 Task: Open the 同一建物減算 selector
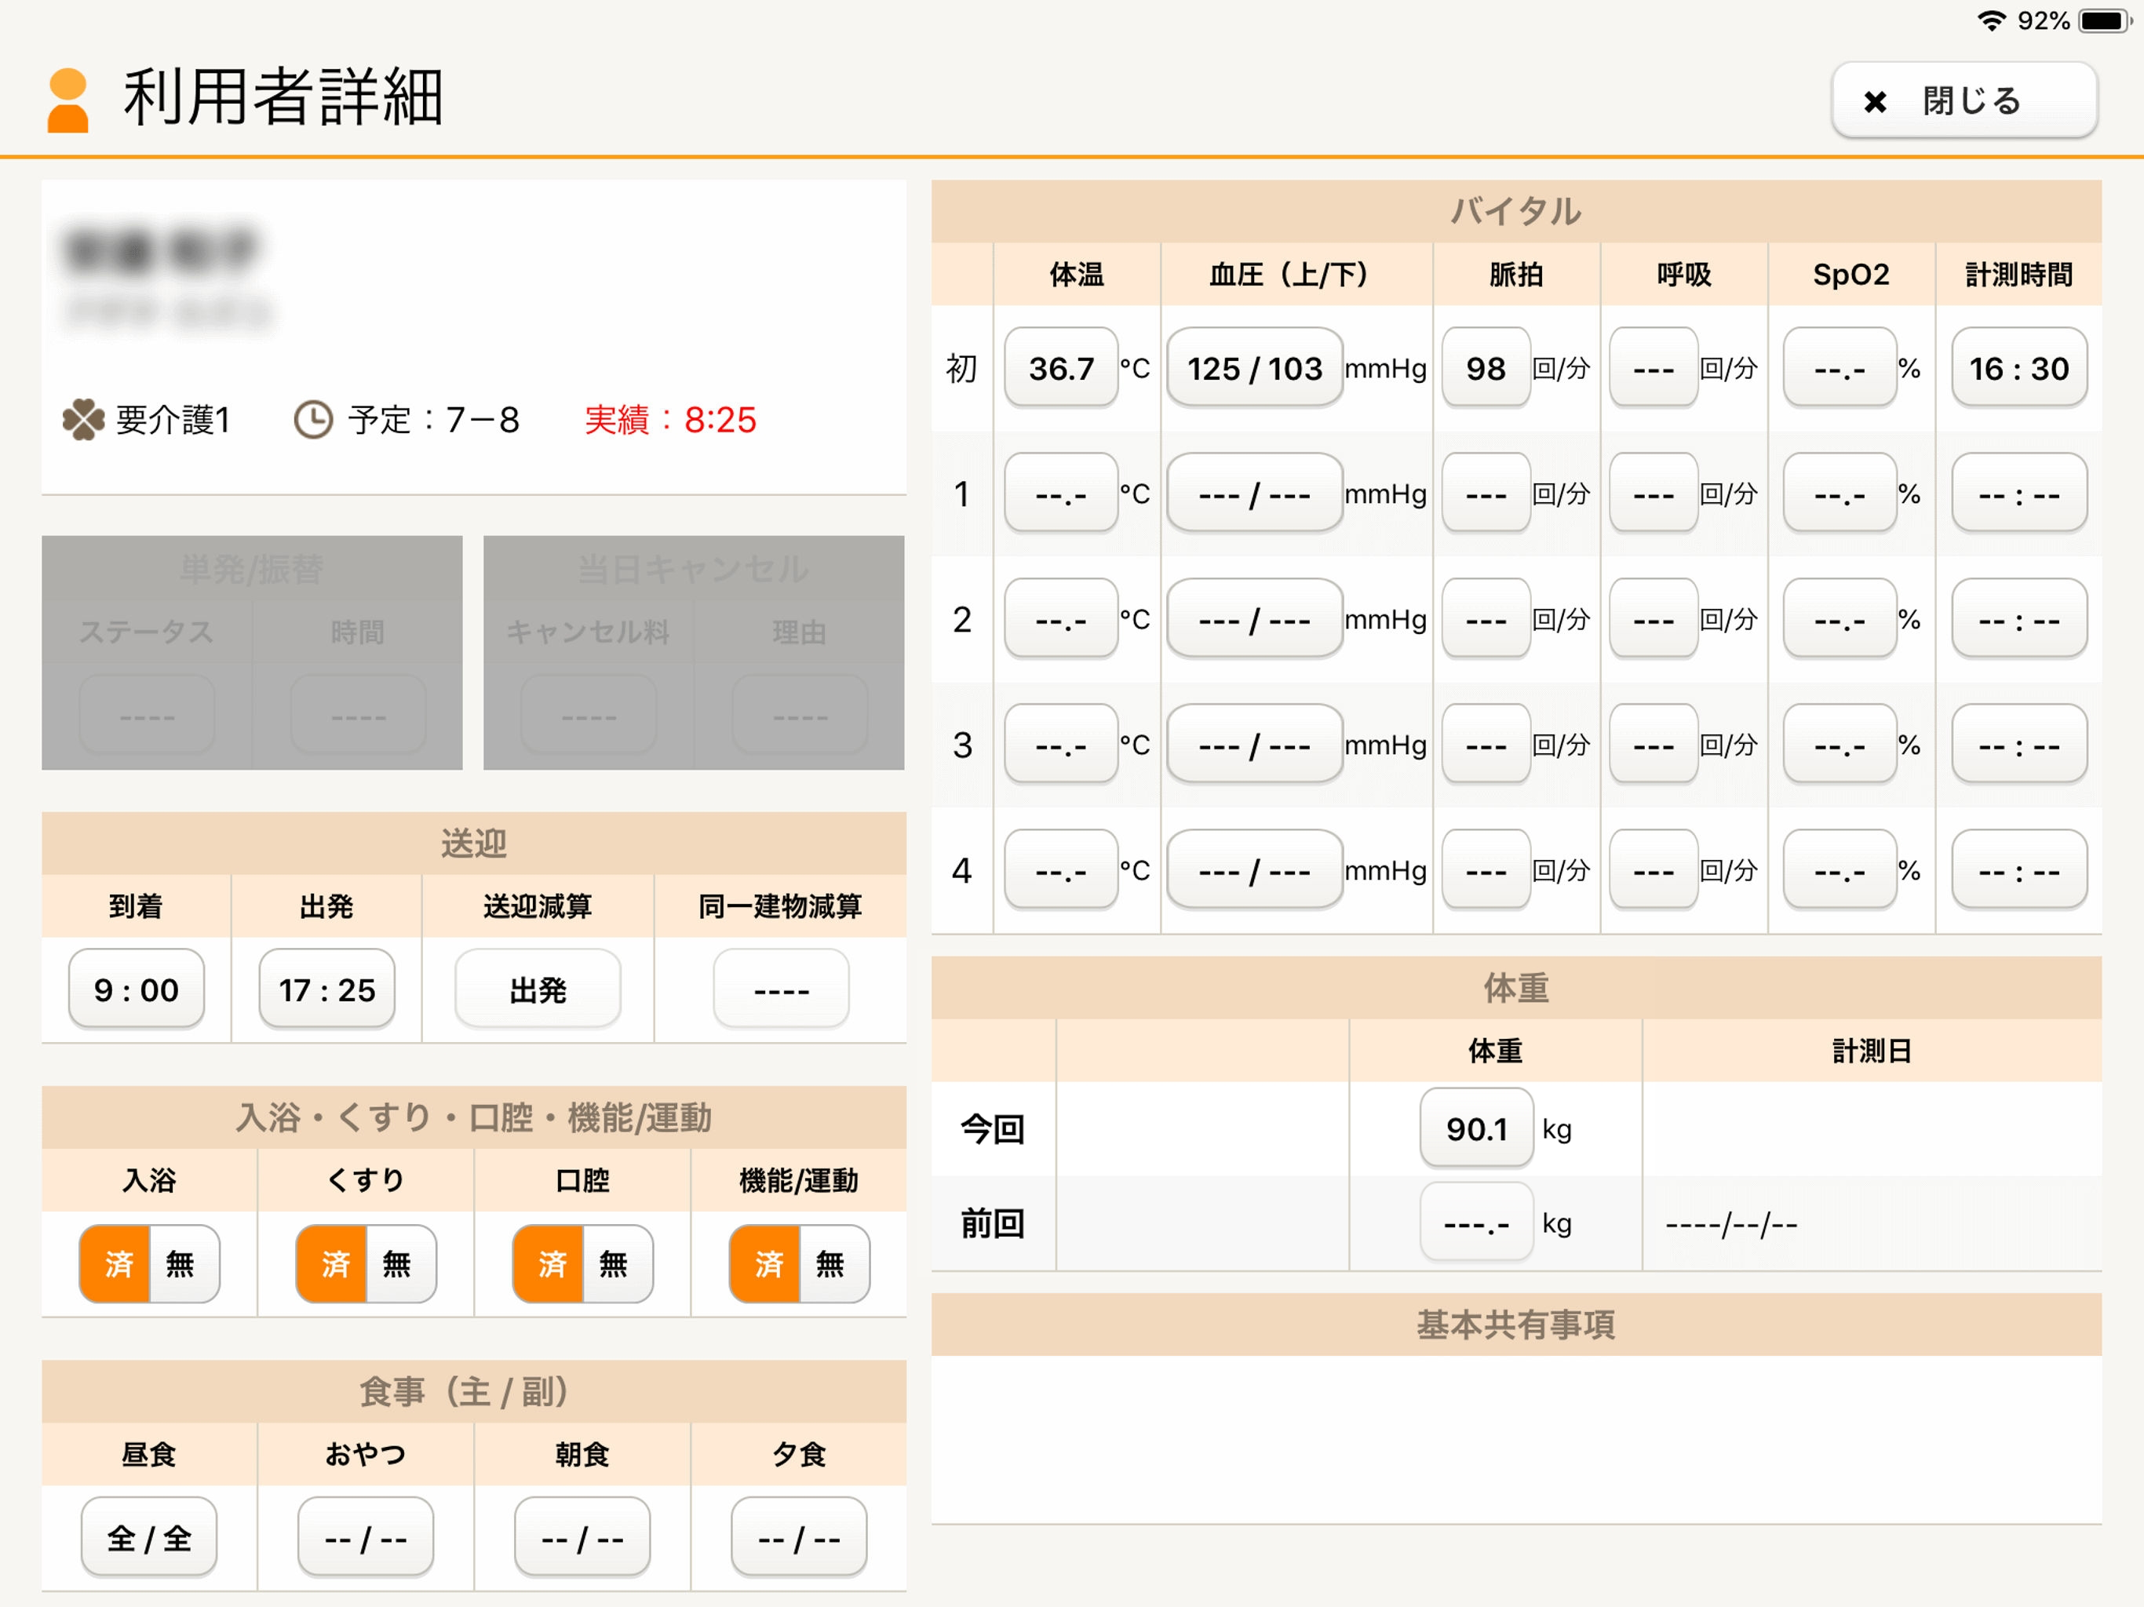781,989
